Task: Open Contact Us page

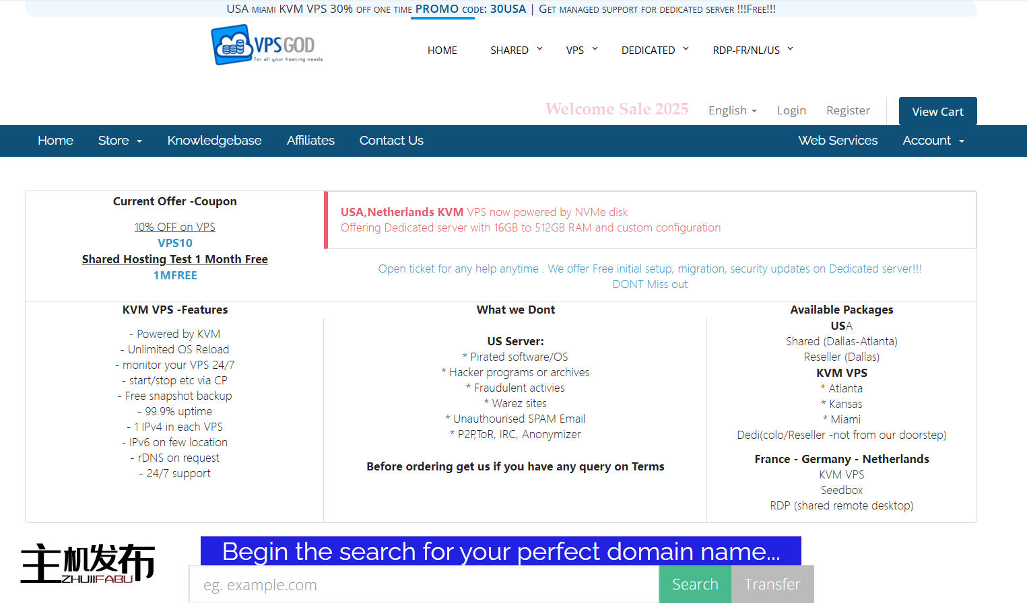Action: coord(391,141)
